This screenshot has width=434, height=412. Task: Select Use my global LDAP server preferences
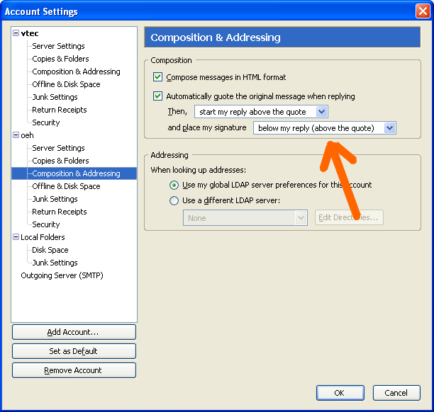click(174, 185)
